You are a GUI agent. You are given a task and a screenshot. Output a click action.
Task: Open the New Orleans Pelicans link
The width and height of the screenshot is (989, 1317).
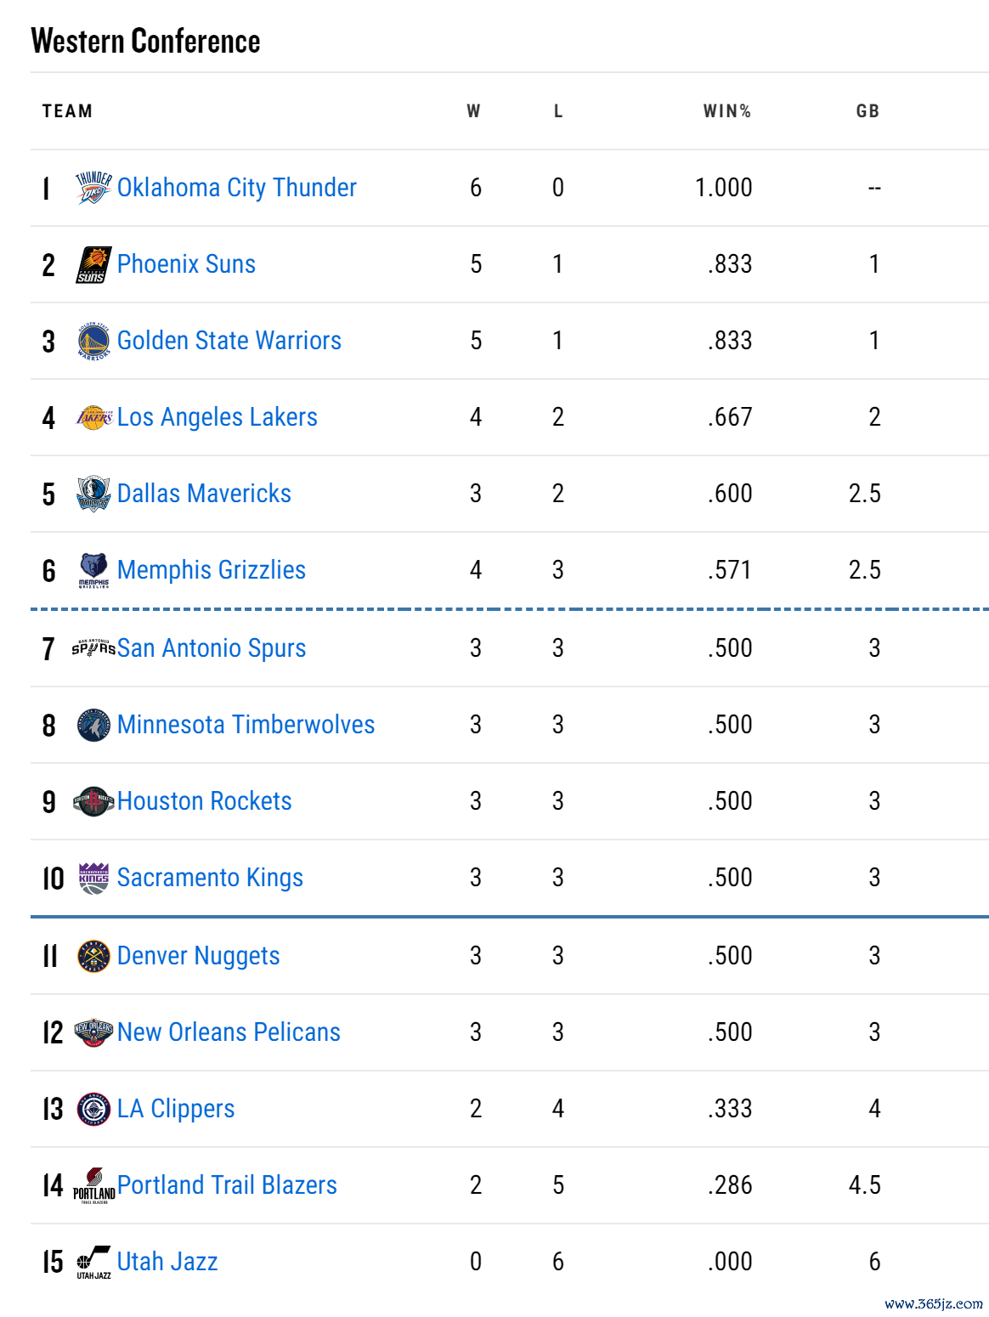click(229, 1032)
